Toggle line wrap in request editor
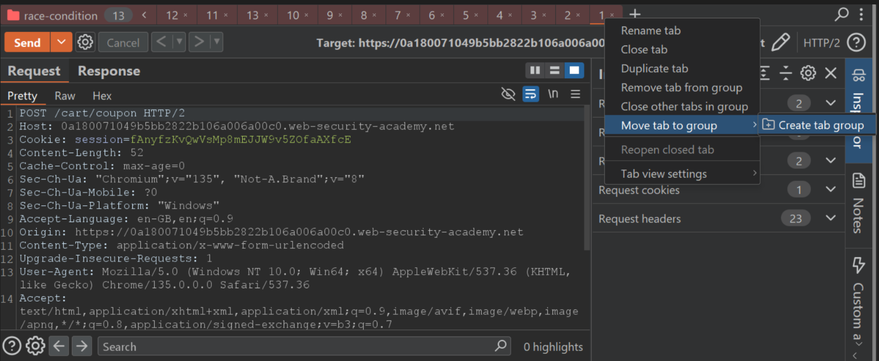The height and width of the screenshot is (361, 879). [x=530, y=94]
